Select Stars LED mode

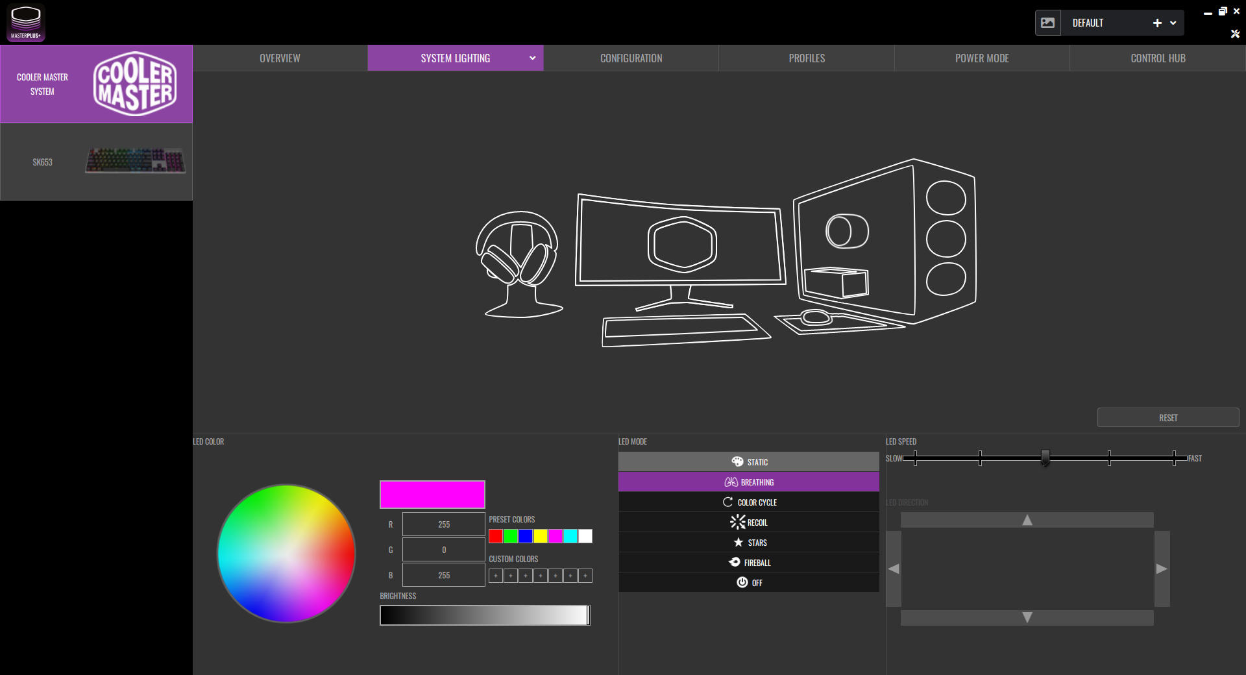749,543
